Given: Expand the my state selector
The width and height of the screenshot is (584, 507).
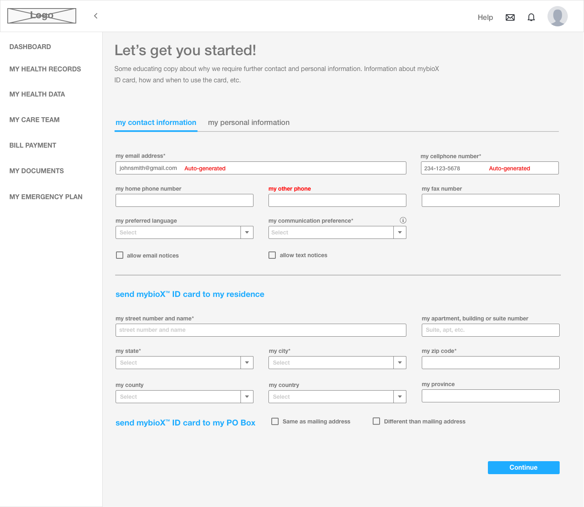Looking at the screenshot, I should 247,362.
